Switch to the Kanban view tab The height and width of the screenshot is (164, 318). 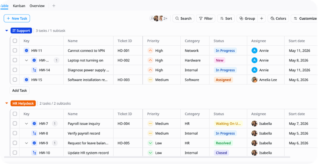19,6
